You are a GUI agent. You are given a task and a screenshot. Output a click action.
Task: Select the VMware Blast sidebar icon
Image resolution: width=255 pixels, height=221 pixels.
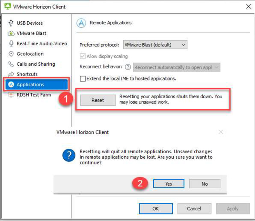point(11,34)
